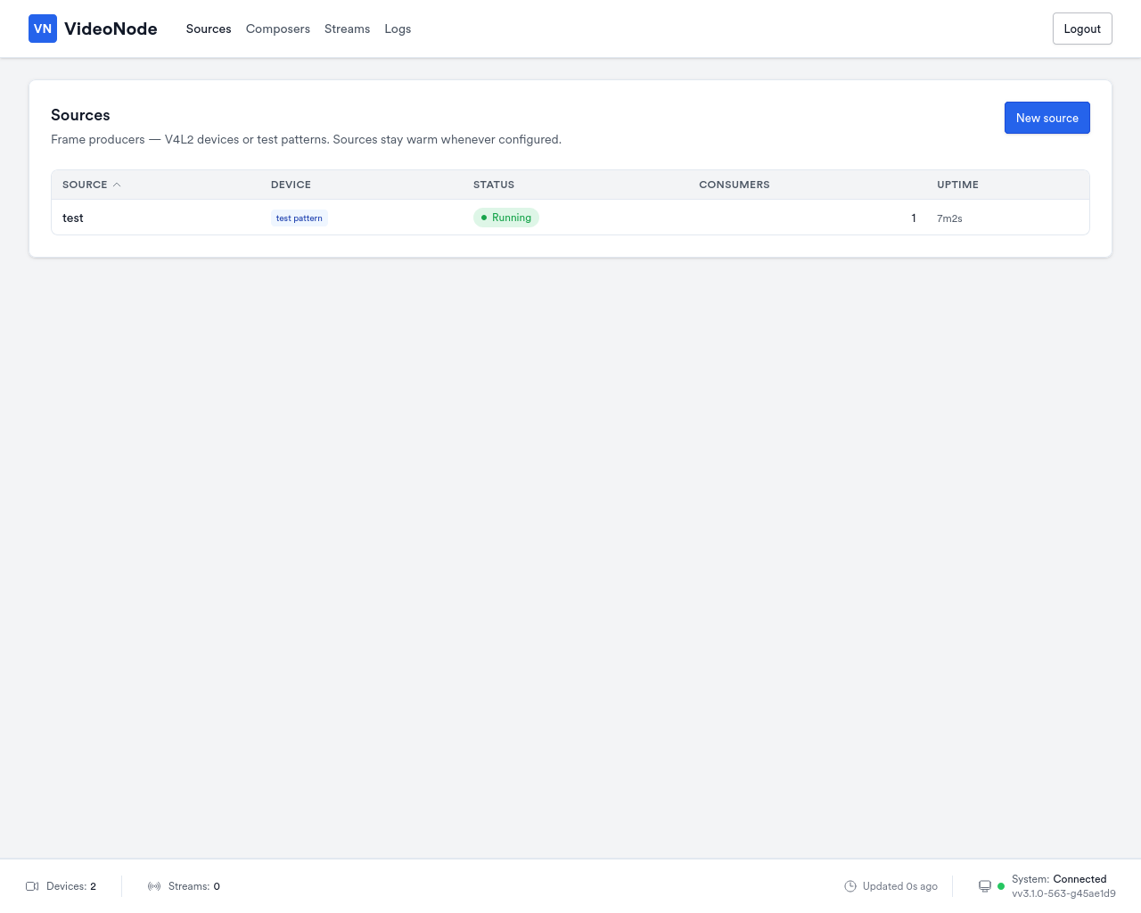Select the source named test
This screenshot has width=1141, height=913.
(73, 218)
